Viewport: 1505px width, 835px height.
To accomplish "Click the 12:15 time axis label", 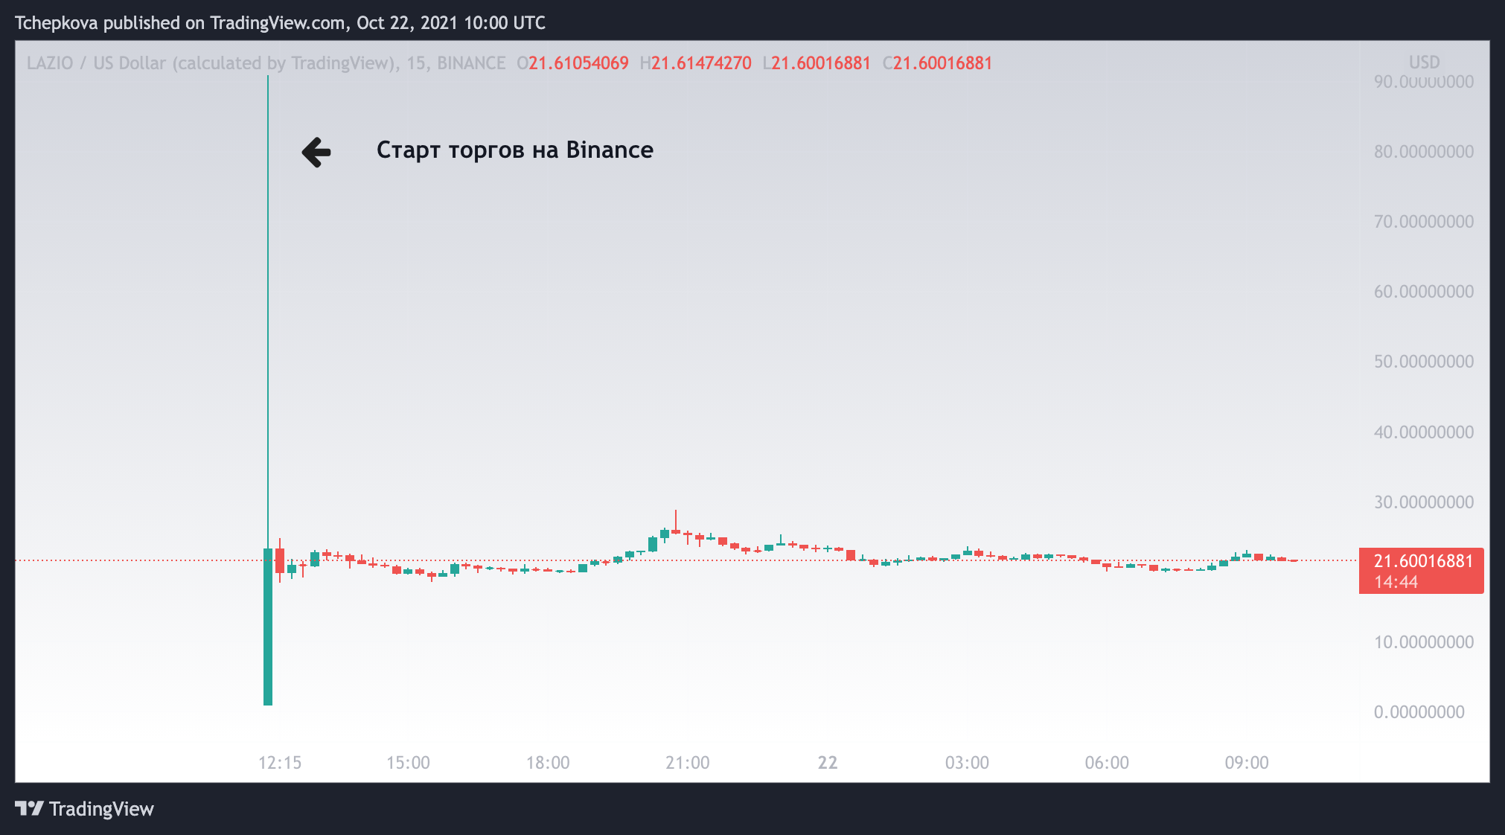I will click(280, 763).
